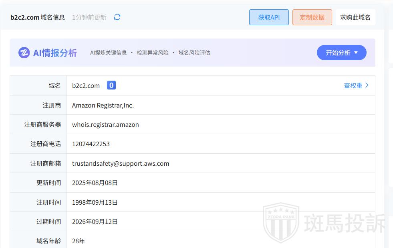The height and width of the screenshot is (248, 393).
Task: Select the Amazon Registrar,Inc. registrar text
Action: click(103, 105)
